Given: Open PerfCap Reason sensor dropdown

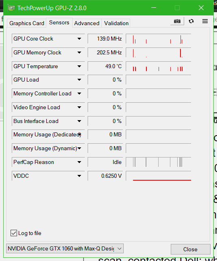Looking at the screenshot, I should coord(79,162).
